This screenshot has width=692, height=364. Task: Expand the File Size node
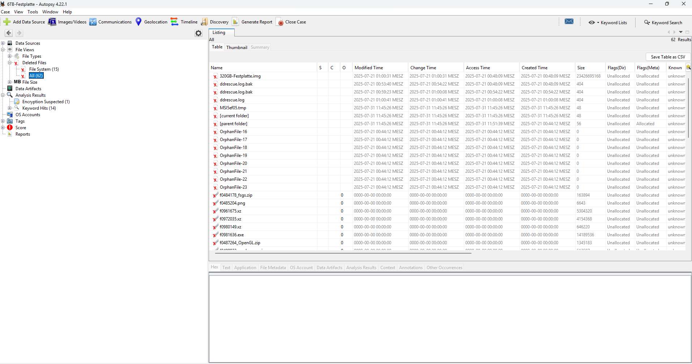pyautogui.click(x=10, y=82)
